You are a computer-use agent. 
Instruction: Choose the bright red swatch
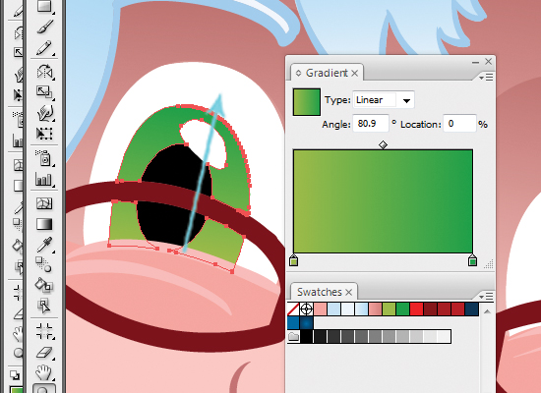[417, 309]
